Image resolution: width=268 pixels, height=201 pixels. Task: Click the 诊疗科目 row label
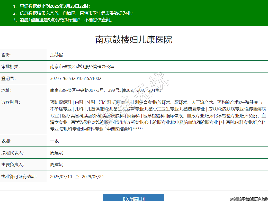pos(11,102)
